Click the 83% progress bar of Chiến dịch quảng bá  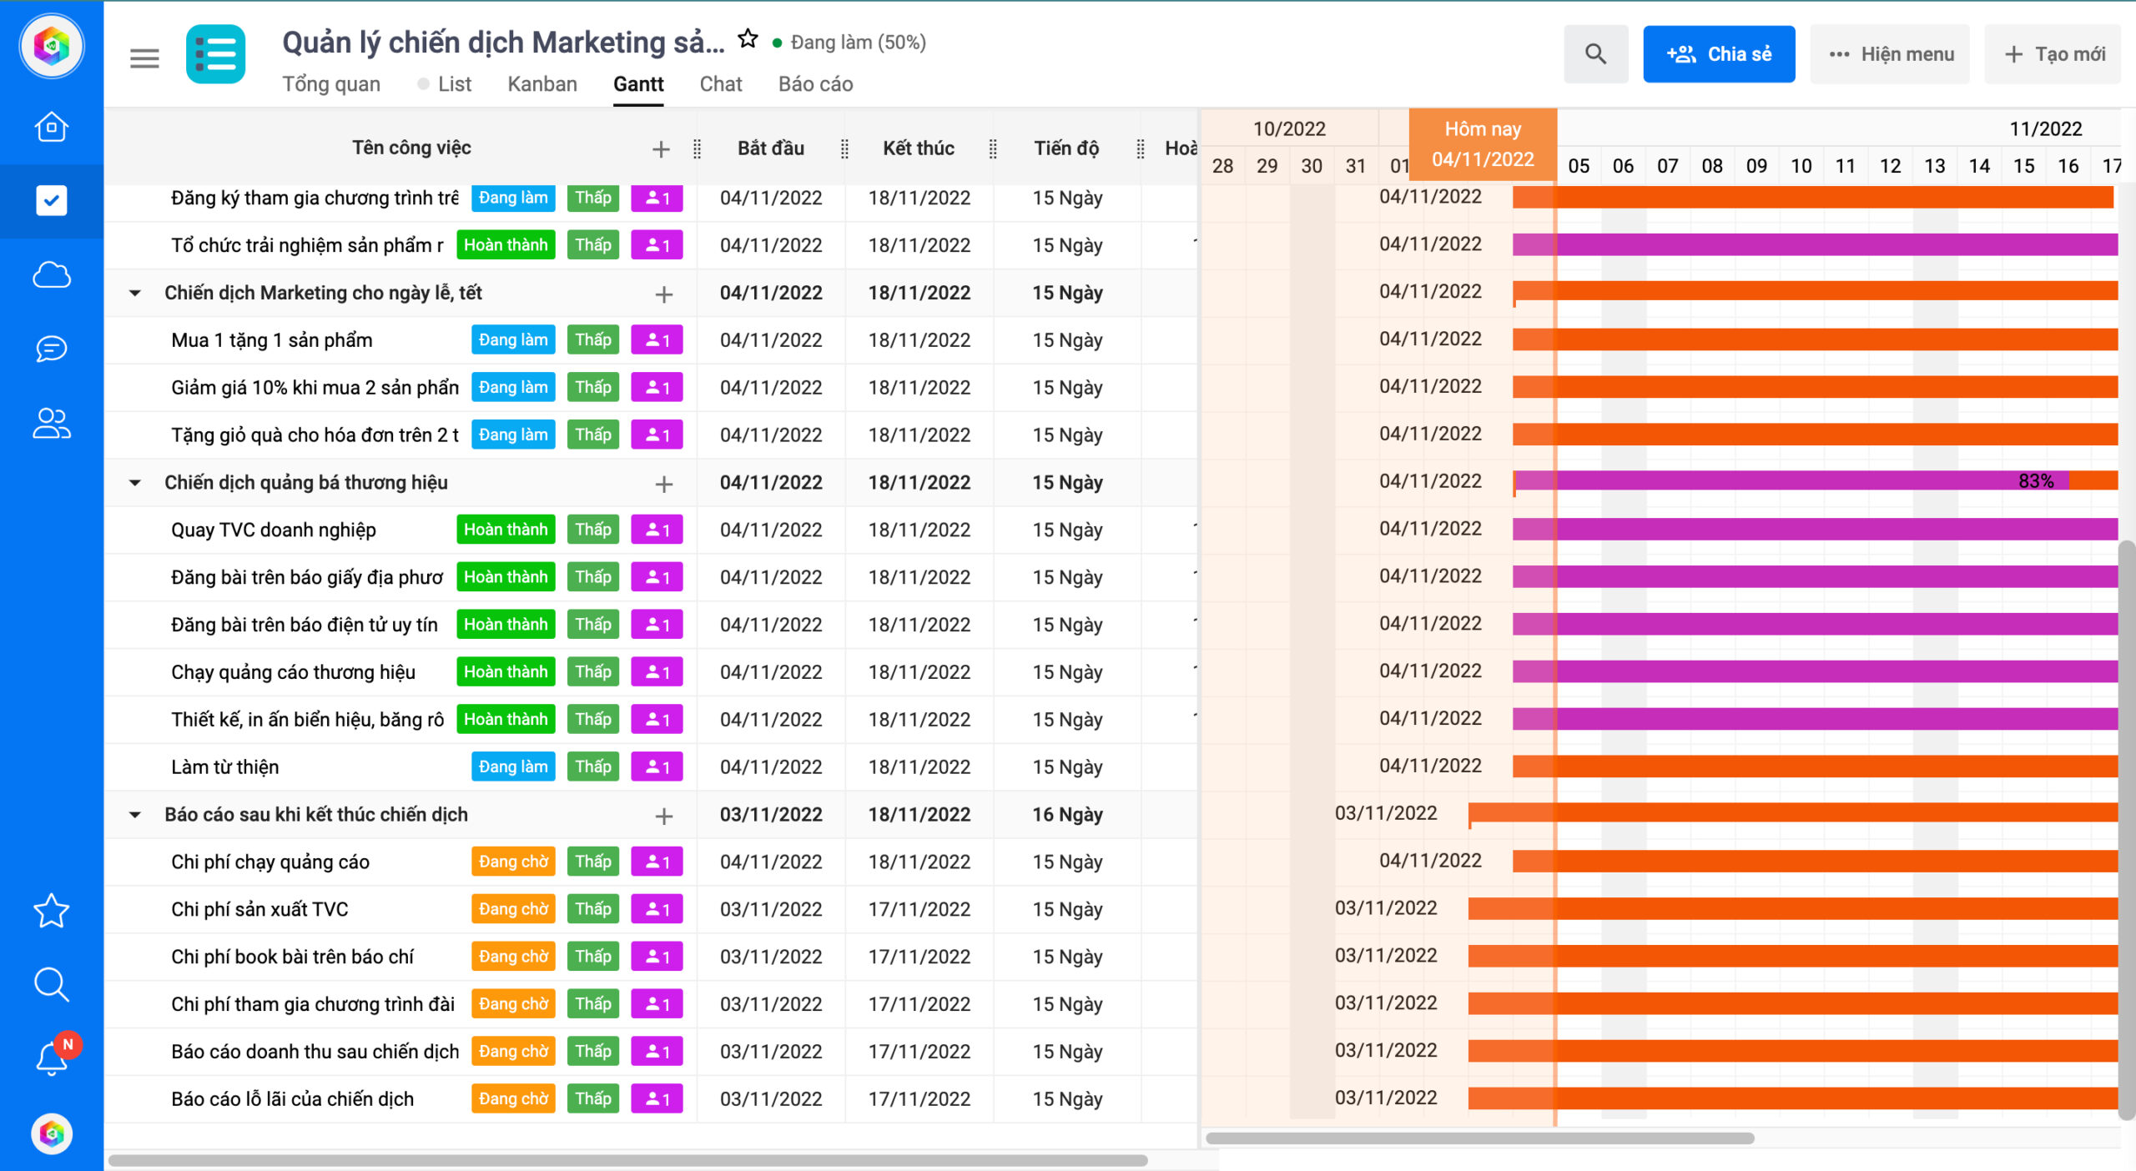[x=1816, y=480]
